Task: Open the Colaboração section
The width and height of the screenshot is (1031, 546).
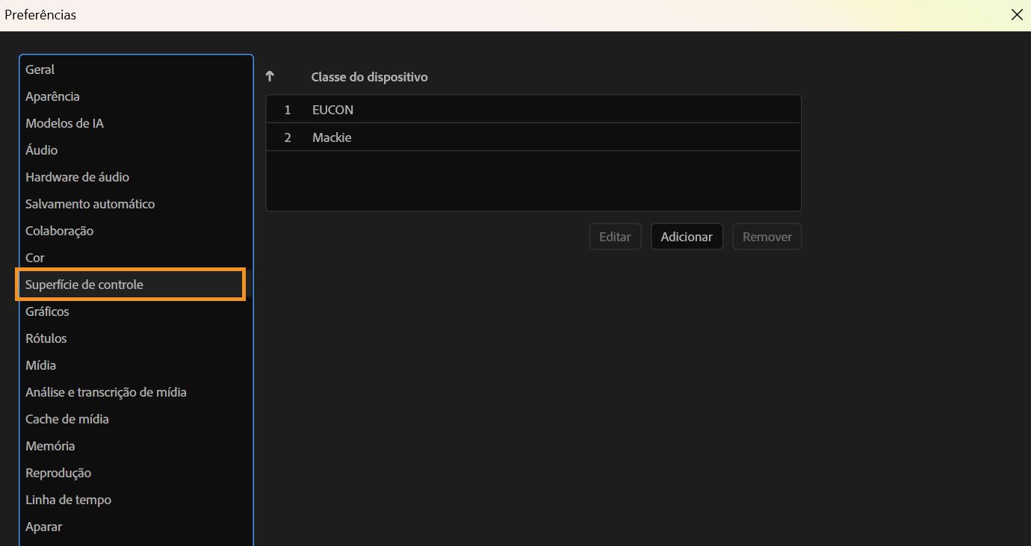Action: [x=59, y=230]
